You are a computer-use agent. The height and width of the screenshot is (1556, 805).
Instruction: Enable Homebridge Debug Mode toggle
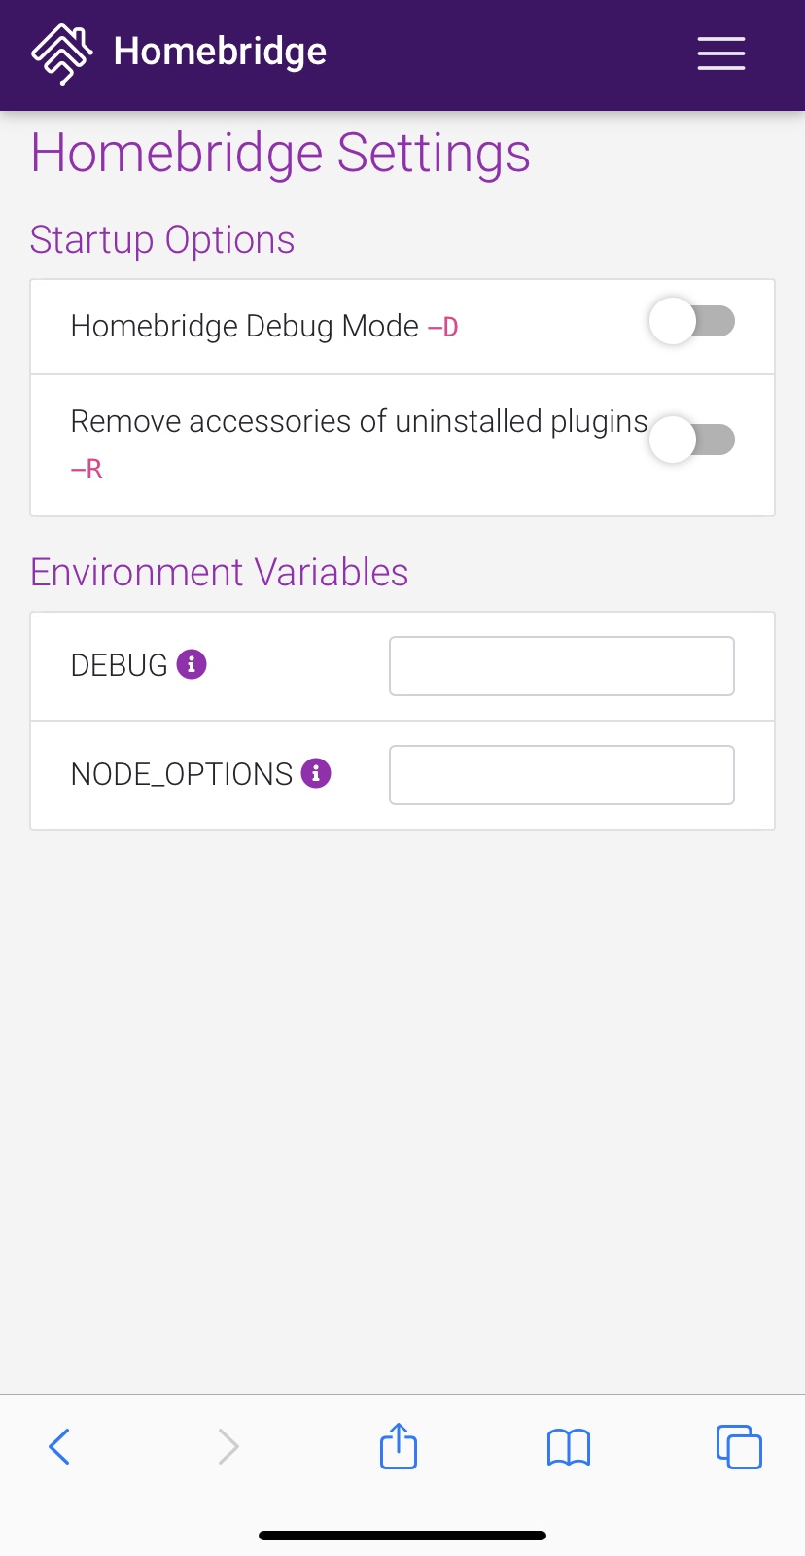[x=691, y=321]
